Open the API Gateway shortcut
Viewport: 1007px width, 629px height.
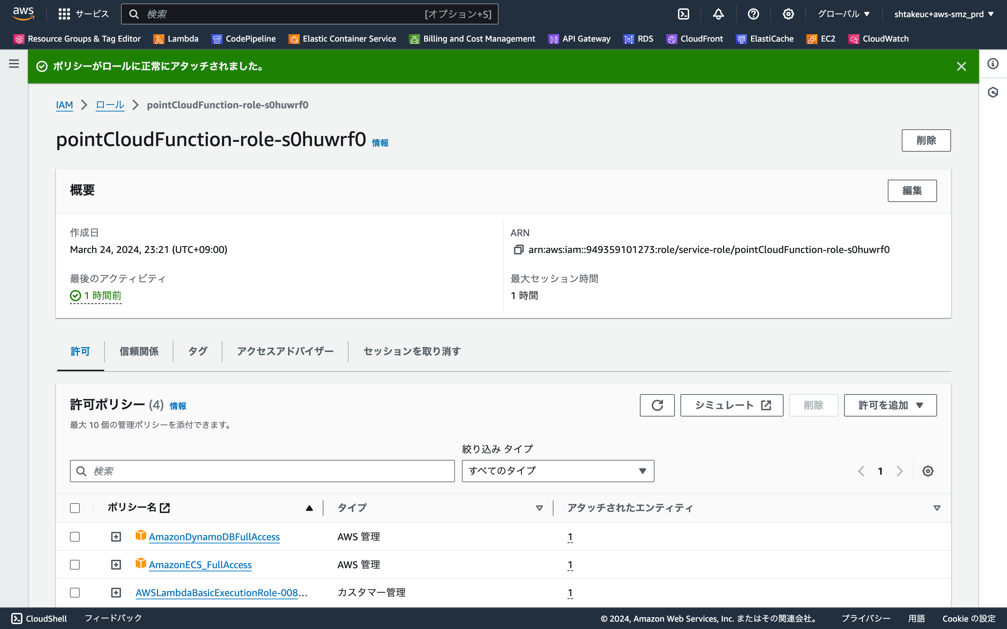coord(580,39)
